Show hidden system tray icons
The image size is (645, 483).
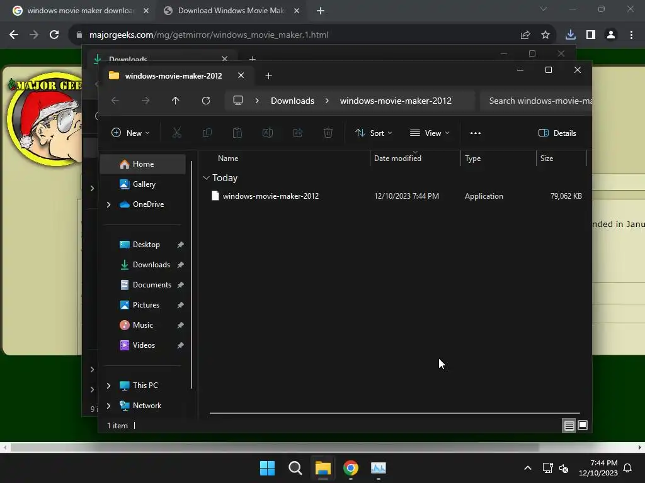click(x=528, y=468)
